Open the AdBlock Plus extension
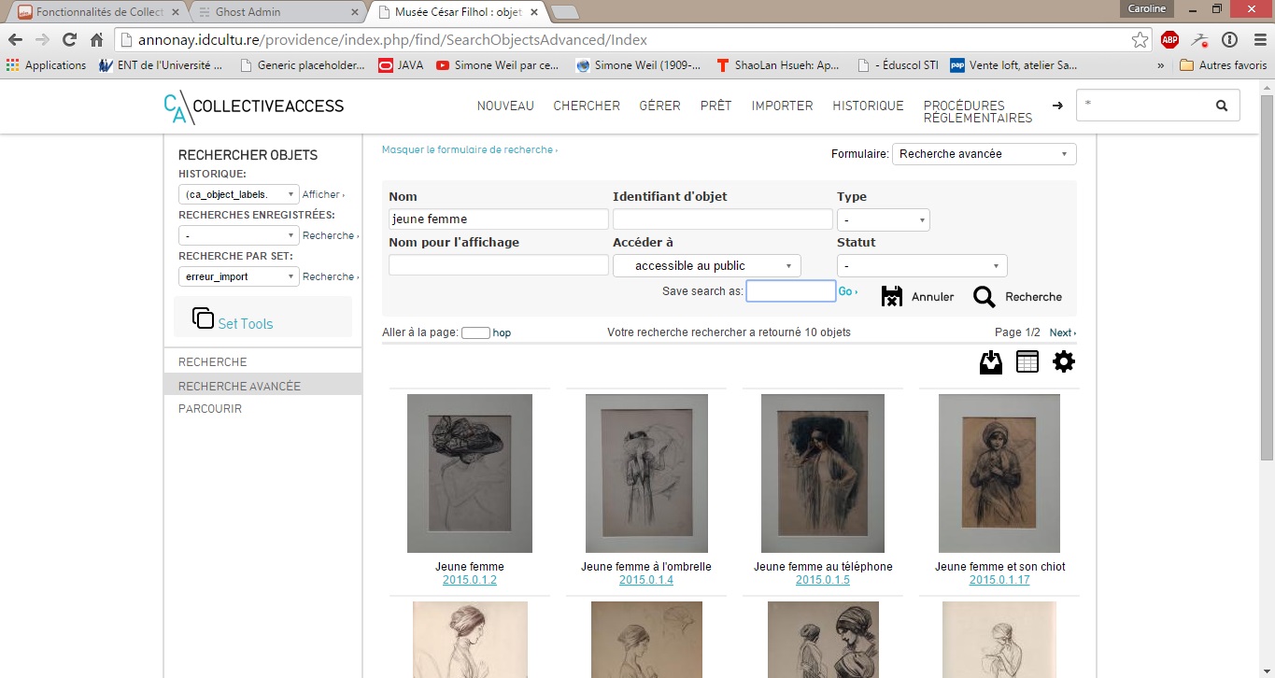 coord(1169,40)
